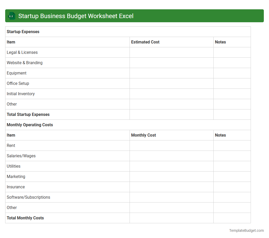Select the Legal & Licenses row
The width and height of the screenshot is (269, 238).
[x=22, y=52]
